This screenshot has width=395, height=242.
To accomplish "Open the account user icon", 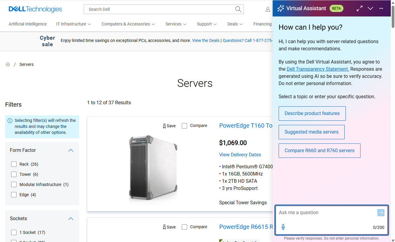I will [x=268, y=9].
